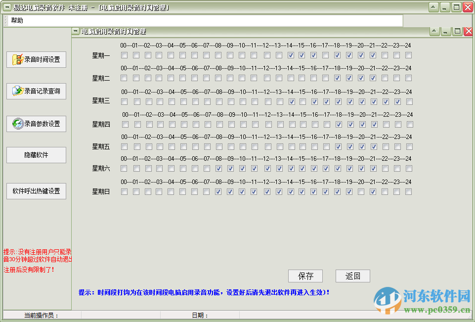Screen dimensions: 475x322
Task: Uncheck the 星期六 16 hour checkbox
Action: [314, 168]
